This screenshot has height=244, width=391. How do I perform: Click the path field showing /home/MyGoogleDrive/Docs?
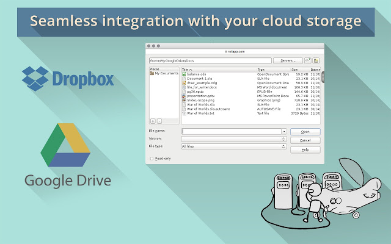click(210, 60)
